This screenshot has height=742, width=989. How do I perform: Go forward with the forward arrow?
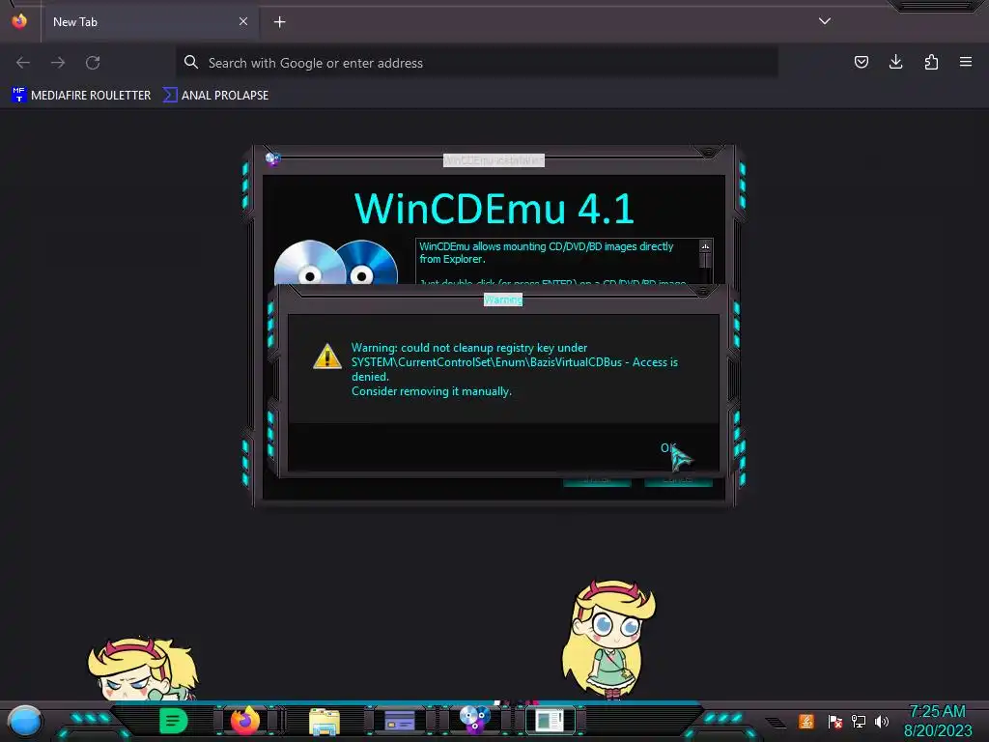pos(58,63)
